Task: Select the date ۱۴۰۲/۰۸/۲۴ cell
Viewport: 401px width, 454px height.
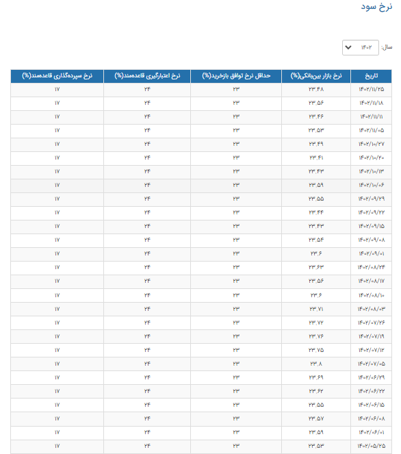Action: point(371,268)
